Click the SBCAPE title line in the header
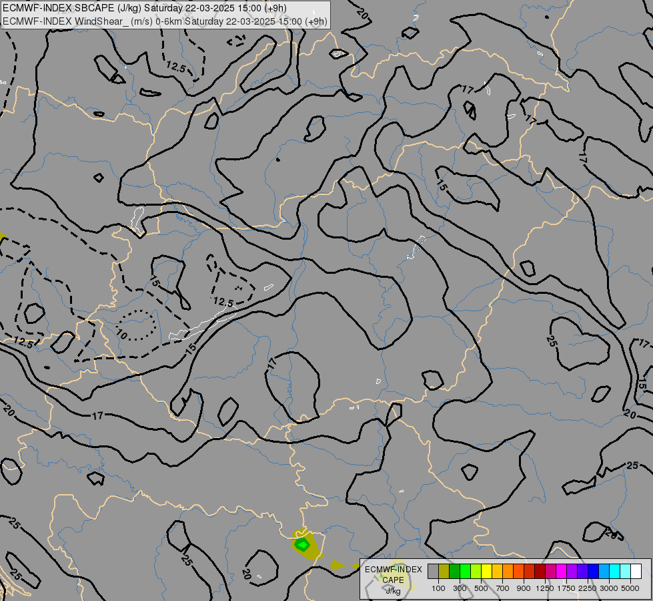The image size is (653, 601). point(145,8)
